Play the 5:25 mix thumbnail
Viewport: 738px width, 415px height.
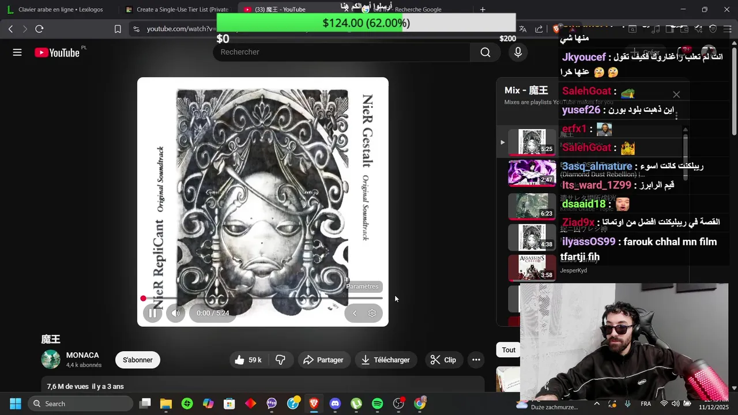532,142
